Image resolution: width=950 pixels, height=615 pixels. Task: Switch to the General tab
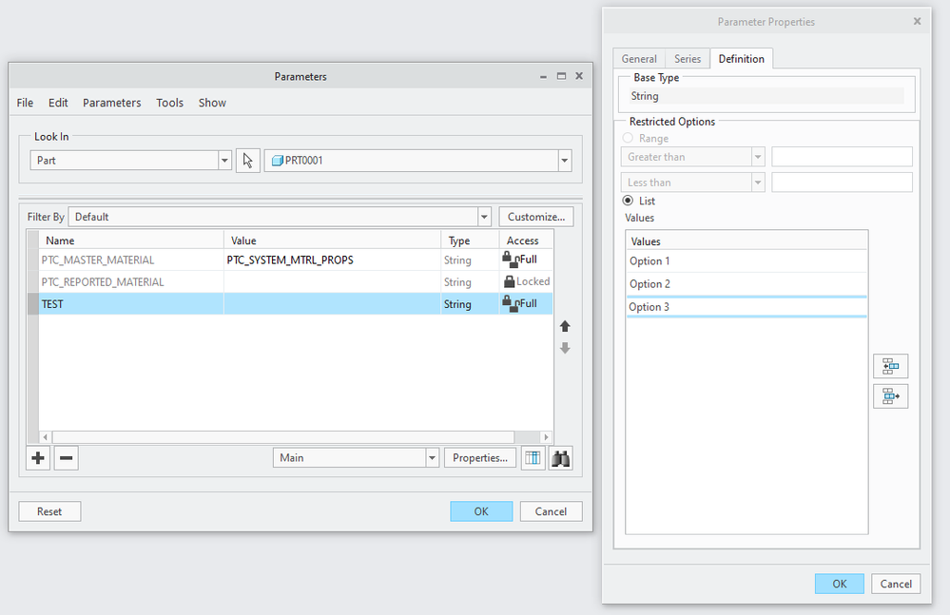click(639, 59)
